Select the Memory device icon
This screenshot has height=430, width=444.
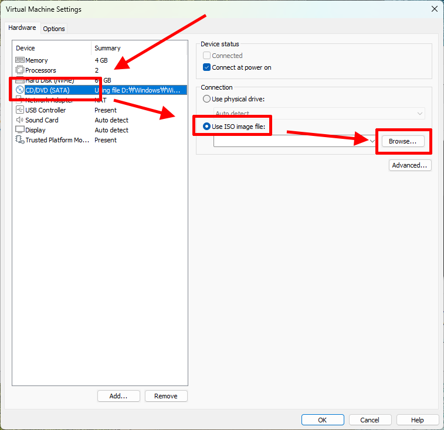[x=20, y=60]
